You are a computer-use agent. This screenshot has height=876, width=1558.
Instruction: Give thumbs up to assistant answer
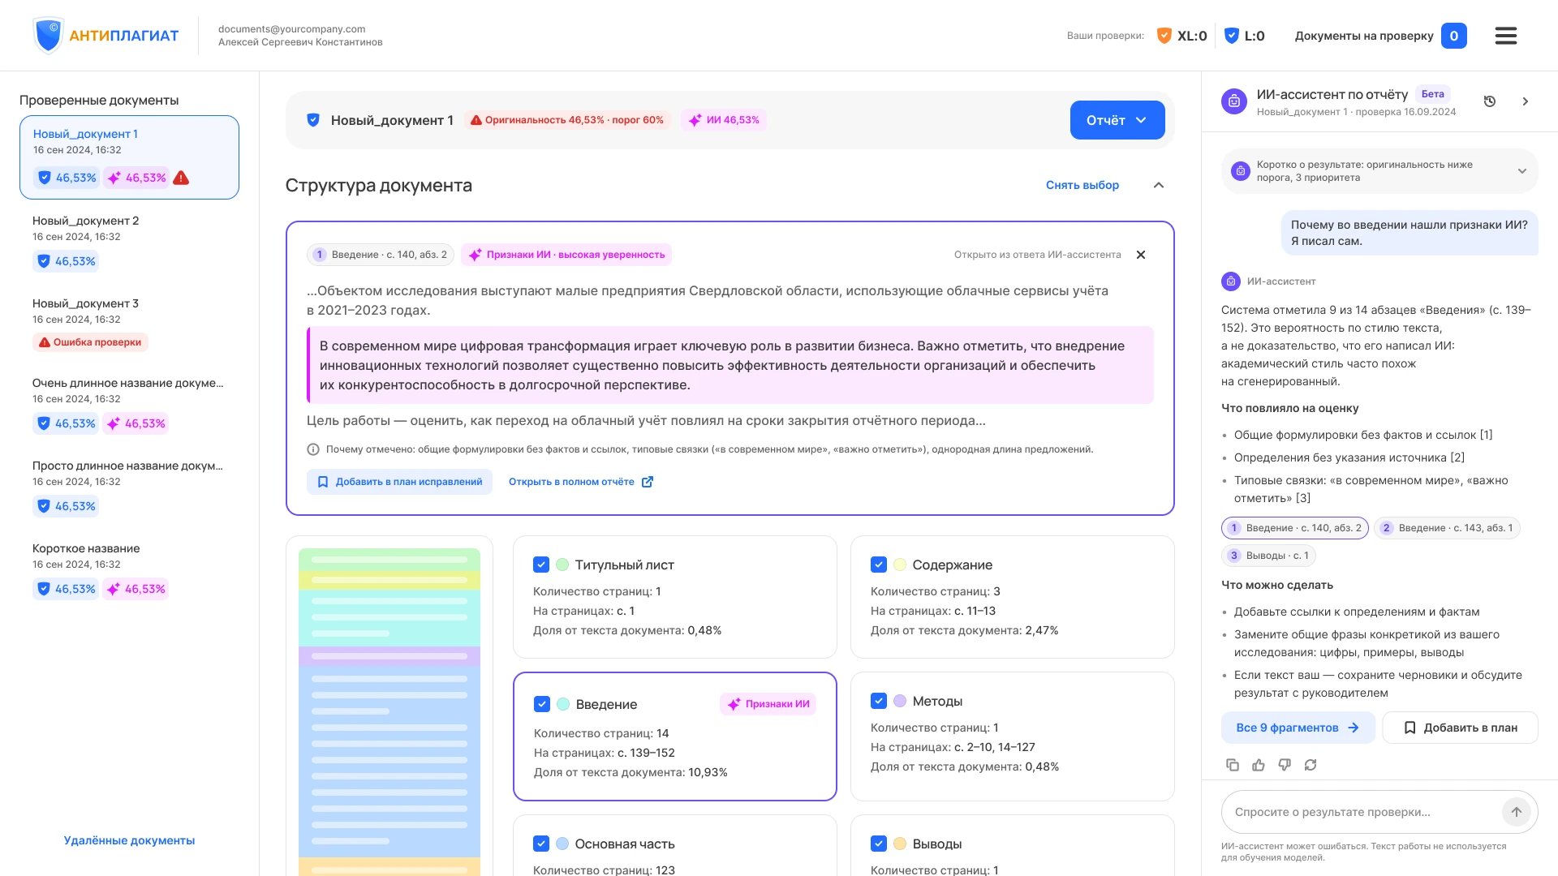(x=1258, y=765)
